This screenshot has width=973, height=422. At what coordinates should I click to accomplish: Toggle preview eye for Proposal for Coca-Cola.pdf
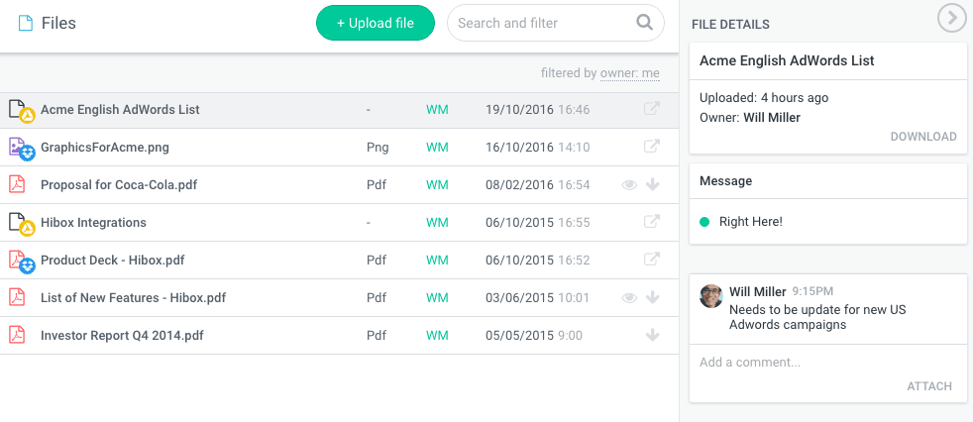(x=629, y=185)
